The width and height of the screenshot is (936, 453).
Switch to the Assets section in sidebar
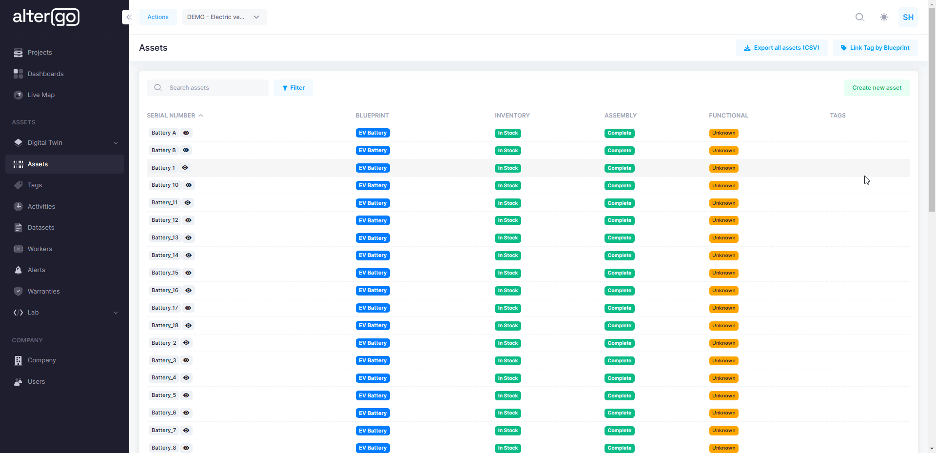pos(37,164)
